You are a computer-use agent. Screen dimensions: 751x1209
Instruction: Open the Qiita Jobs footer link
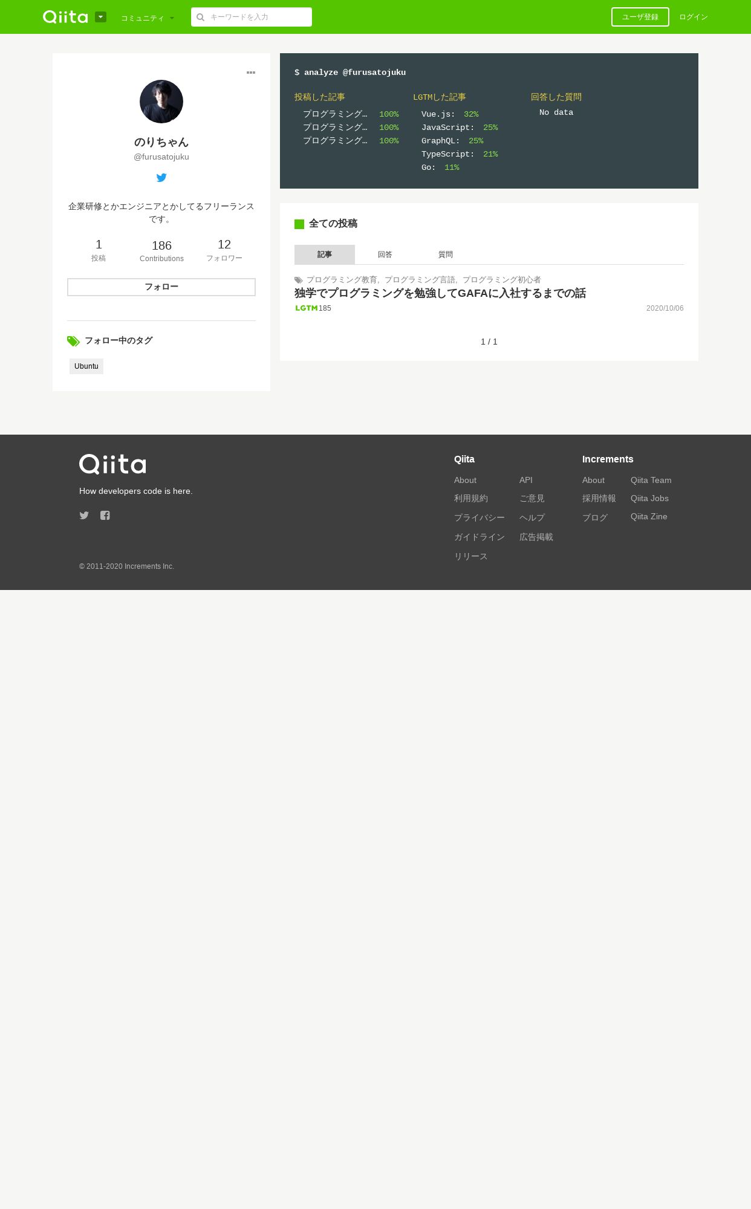point(649,498)
